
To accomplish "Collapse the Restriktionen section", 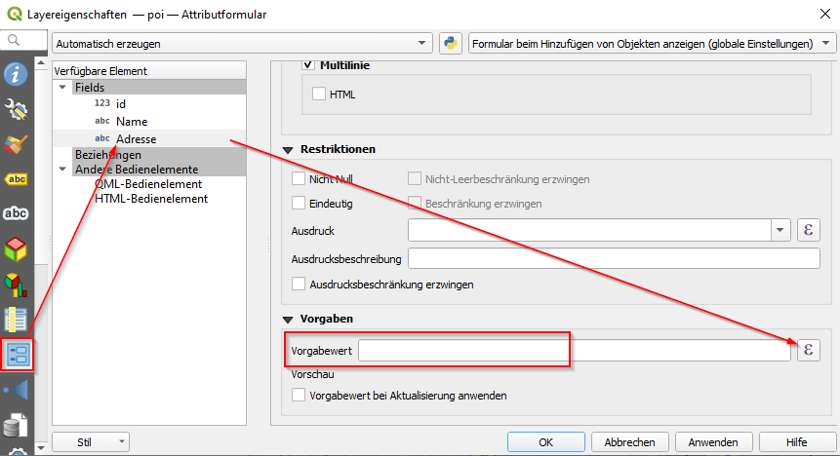I will [x=289, y=149].
